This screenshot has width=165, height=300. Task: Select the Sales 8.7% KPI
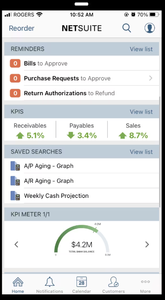(133, 131)
